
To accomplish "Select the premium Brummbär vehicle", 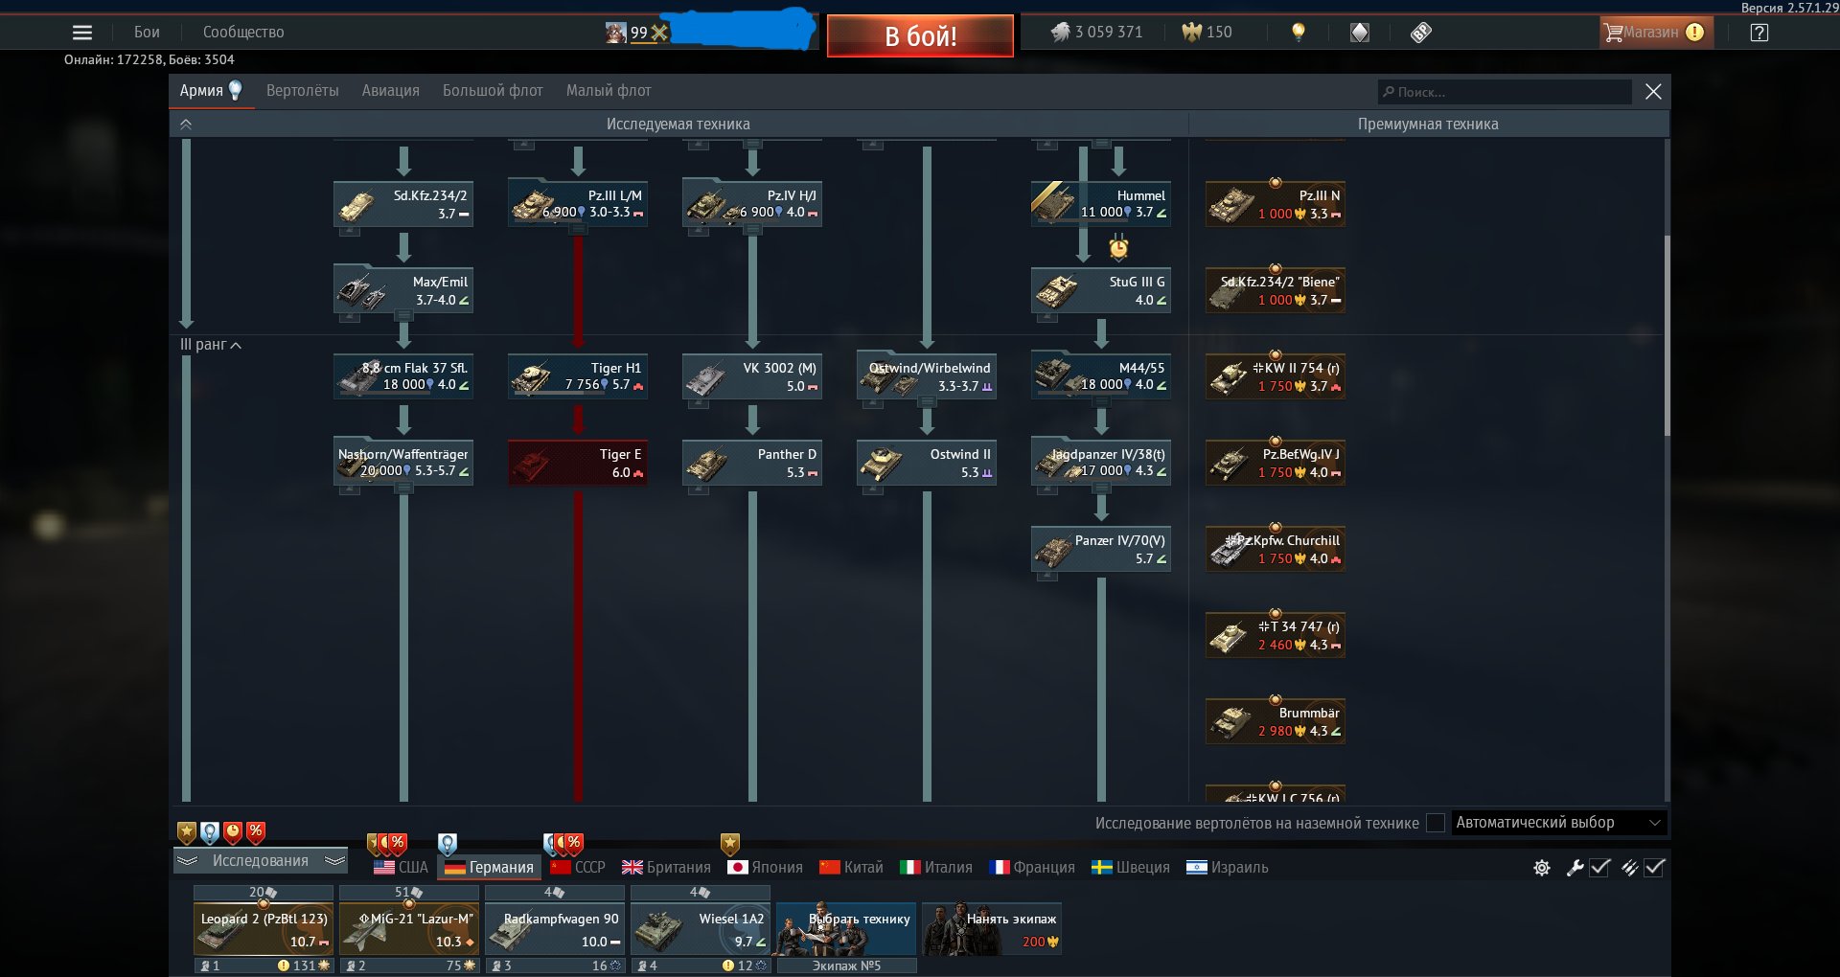I will pos(1276,721).
